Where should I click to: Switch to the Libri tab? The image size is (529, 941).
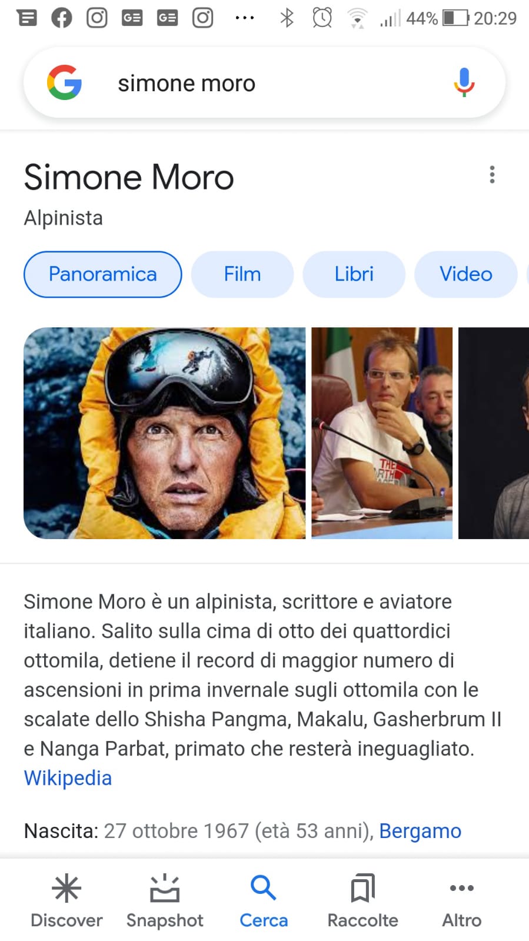pyautogui.click(x=354, y=274)
